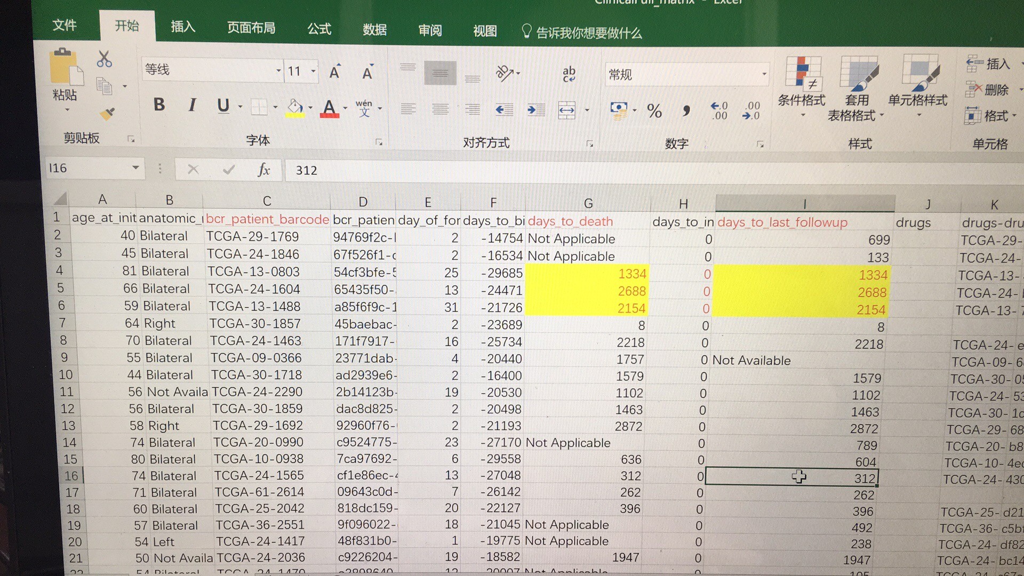This screenshot has width=1024, height=576.
Task: Apply comma style number format
Action: (686, 111)
